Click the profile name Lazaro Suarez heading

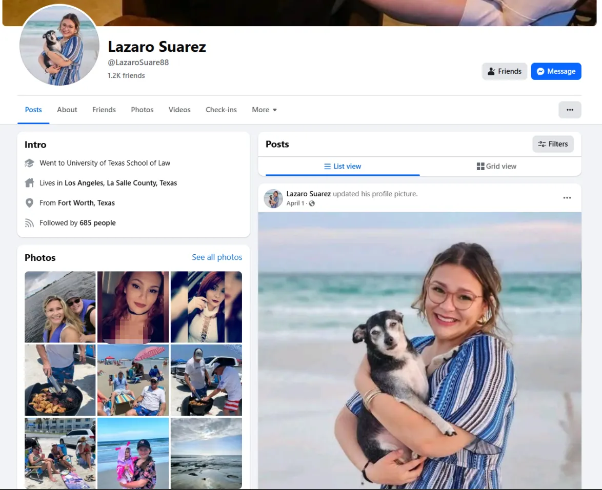[156, 47]
